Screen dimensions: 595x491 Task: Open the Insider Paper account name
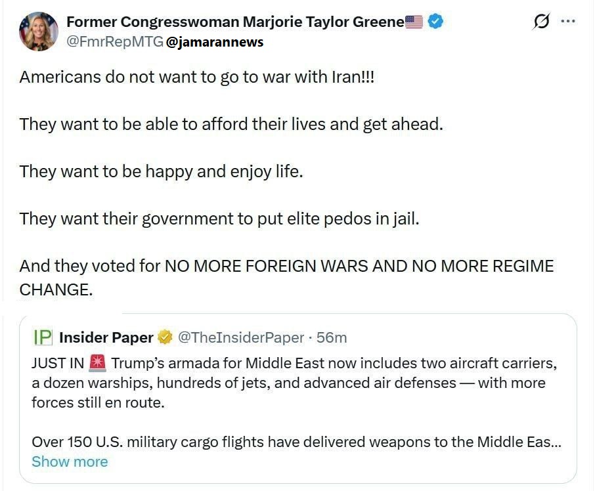pos(106,337)
